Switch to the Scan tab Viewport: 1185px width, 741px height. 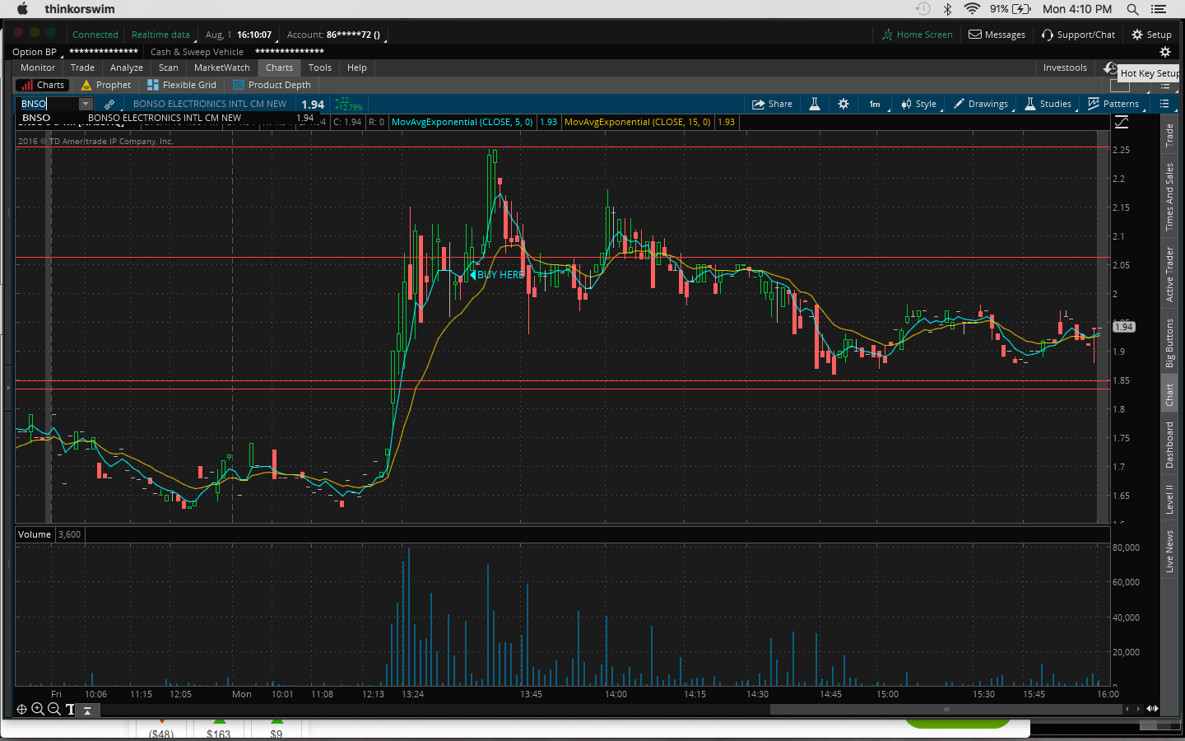coord(169,68)
